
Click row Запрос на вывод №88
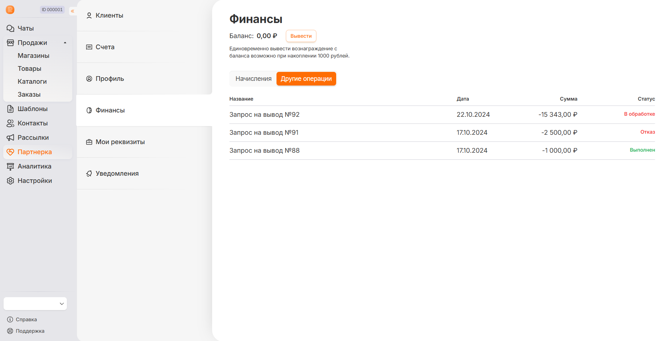click(442, 151)
